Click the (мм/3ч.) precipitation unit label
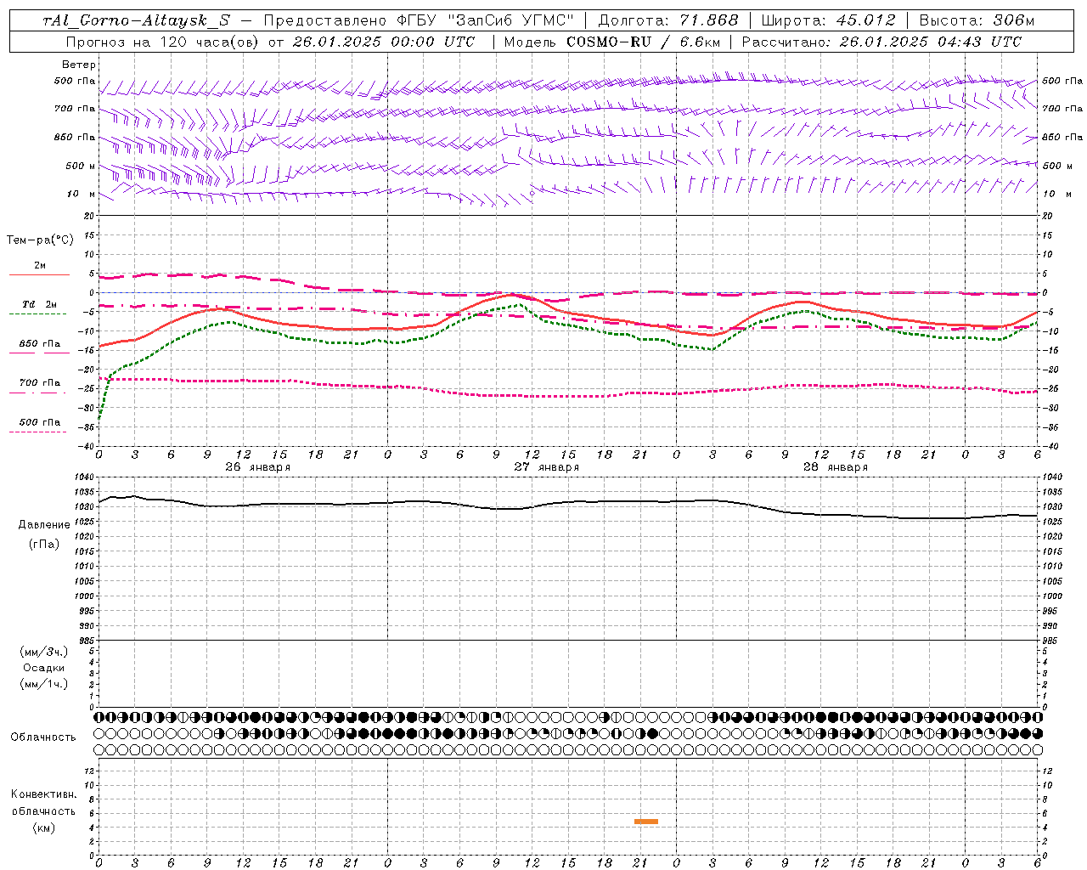Image resolution: width=1087 pixels, height=870 pixels. coord(44,652)
